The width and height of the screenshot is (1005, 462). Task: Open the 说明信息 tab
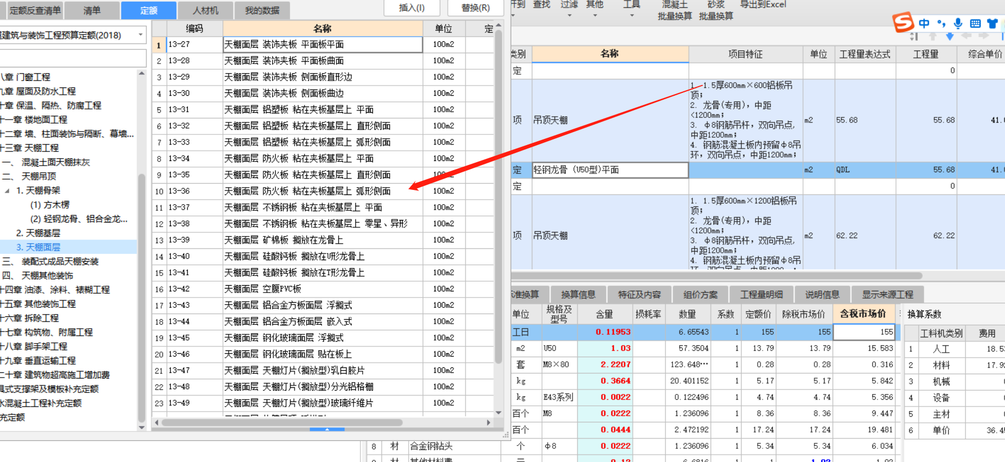pyautogui.click(x=822, y=294)
